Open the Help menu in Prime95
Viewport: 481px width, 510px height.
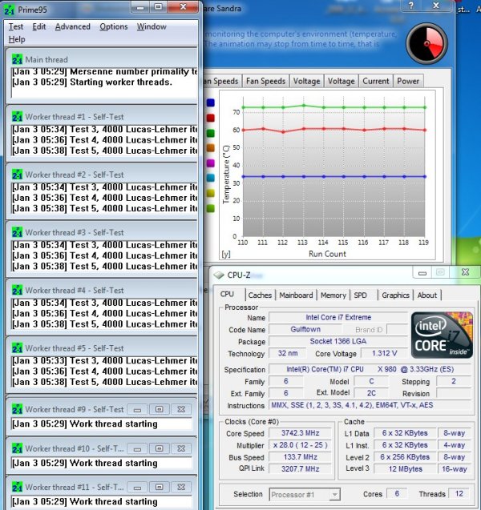pos(17,39)
